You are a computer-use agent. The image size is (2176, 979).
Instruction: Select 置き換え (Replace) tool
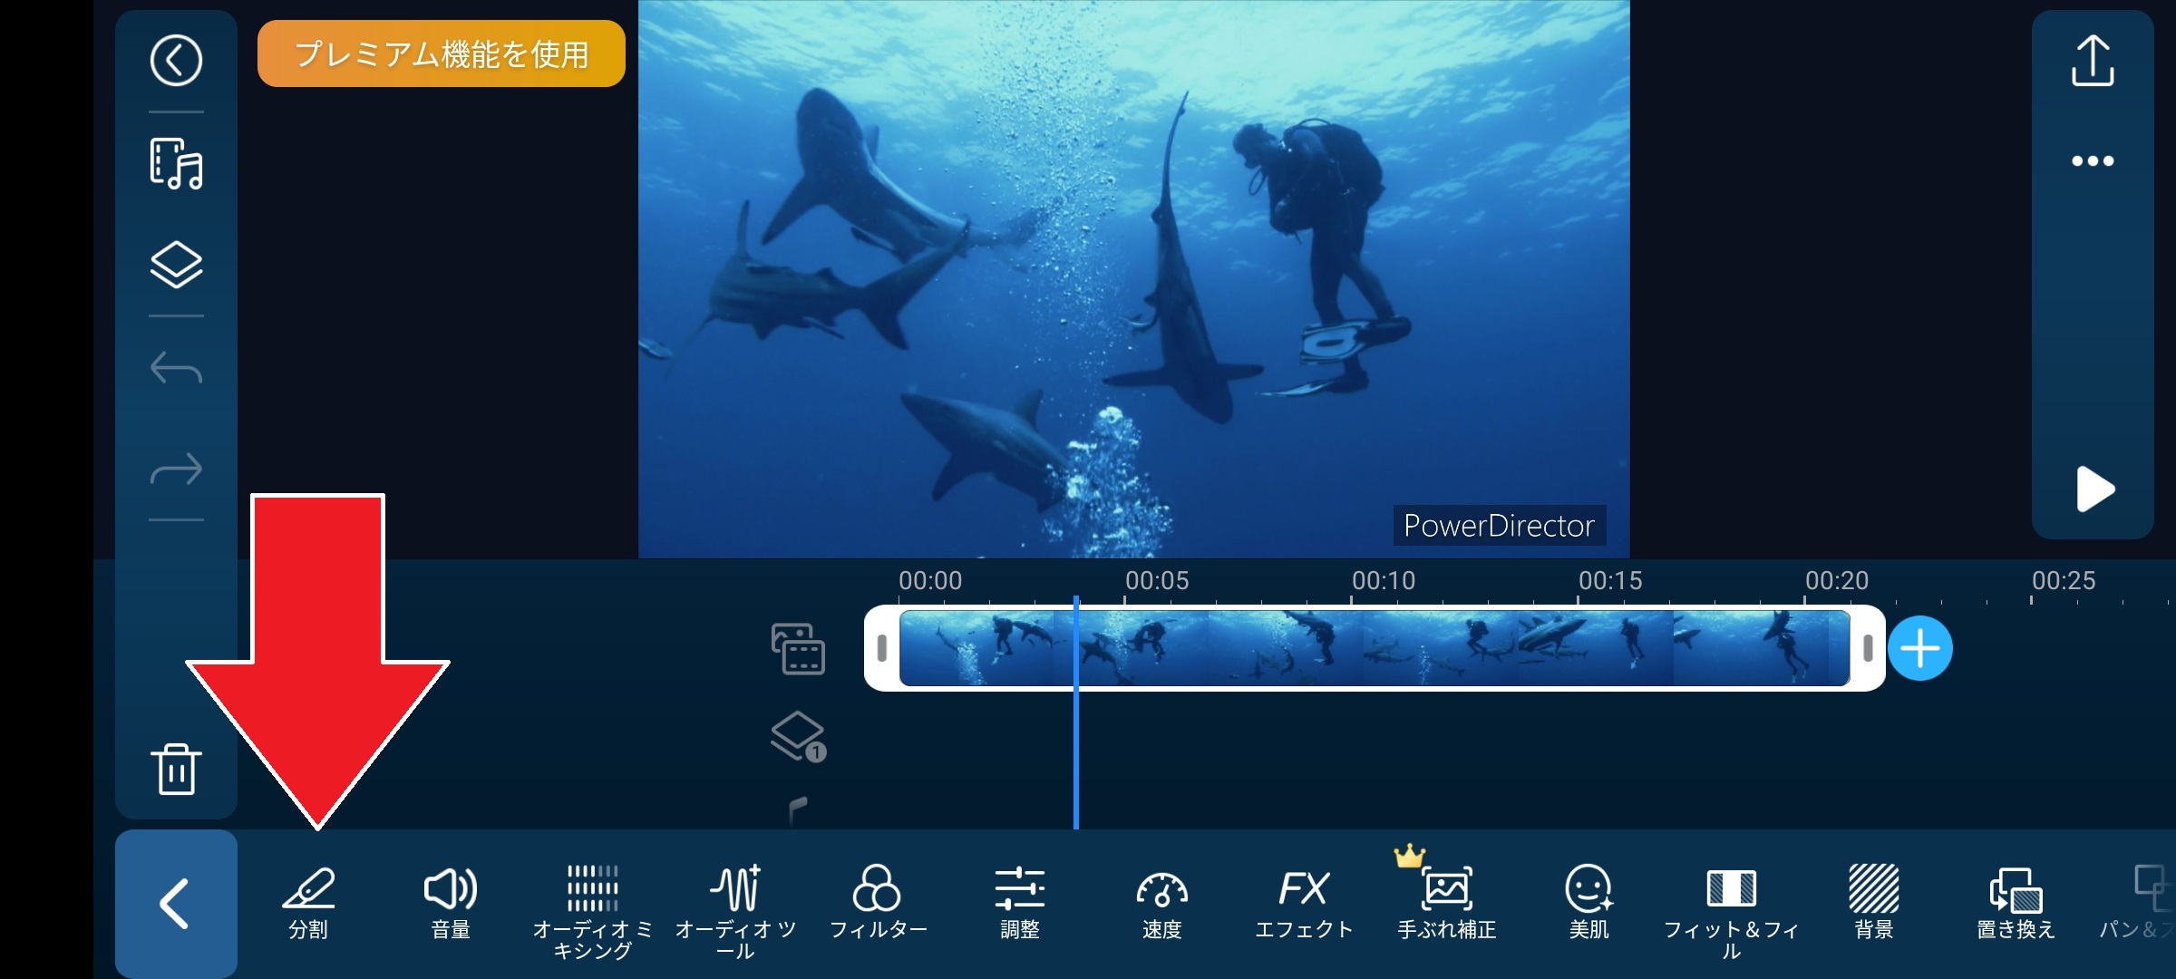[x=2016, y=903]
